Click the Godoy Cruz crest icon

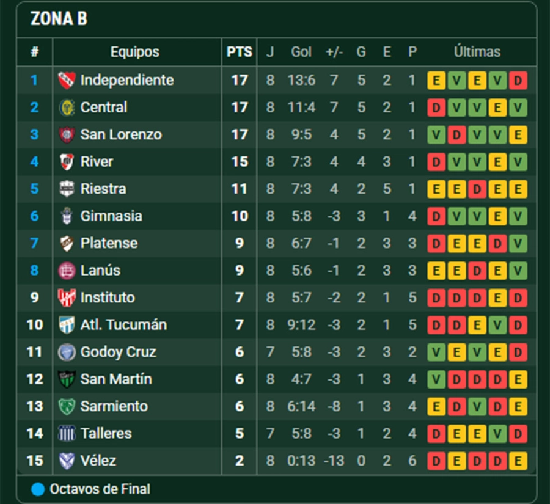click(66, 352)
